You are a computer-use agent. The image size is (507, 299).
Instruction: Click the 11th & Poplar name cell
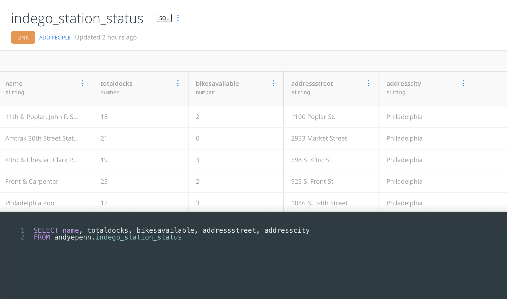click(42, 117)
